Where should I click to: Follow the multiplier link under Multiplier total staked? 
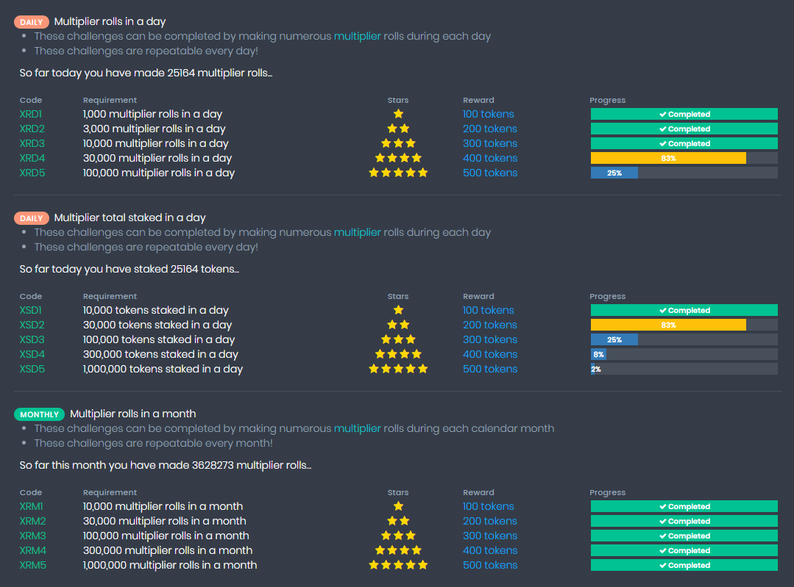tap(357, 232)
